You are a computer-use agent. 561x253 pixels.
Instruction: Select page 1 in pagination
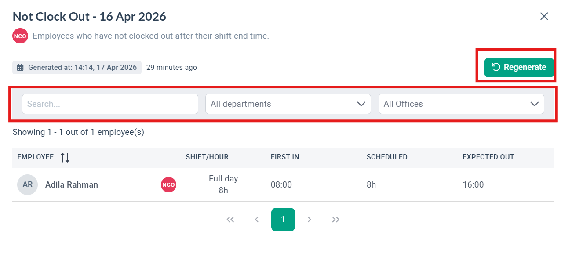pos(283,220)
